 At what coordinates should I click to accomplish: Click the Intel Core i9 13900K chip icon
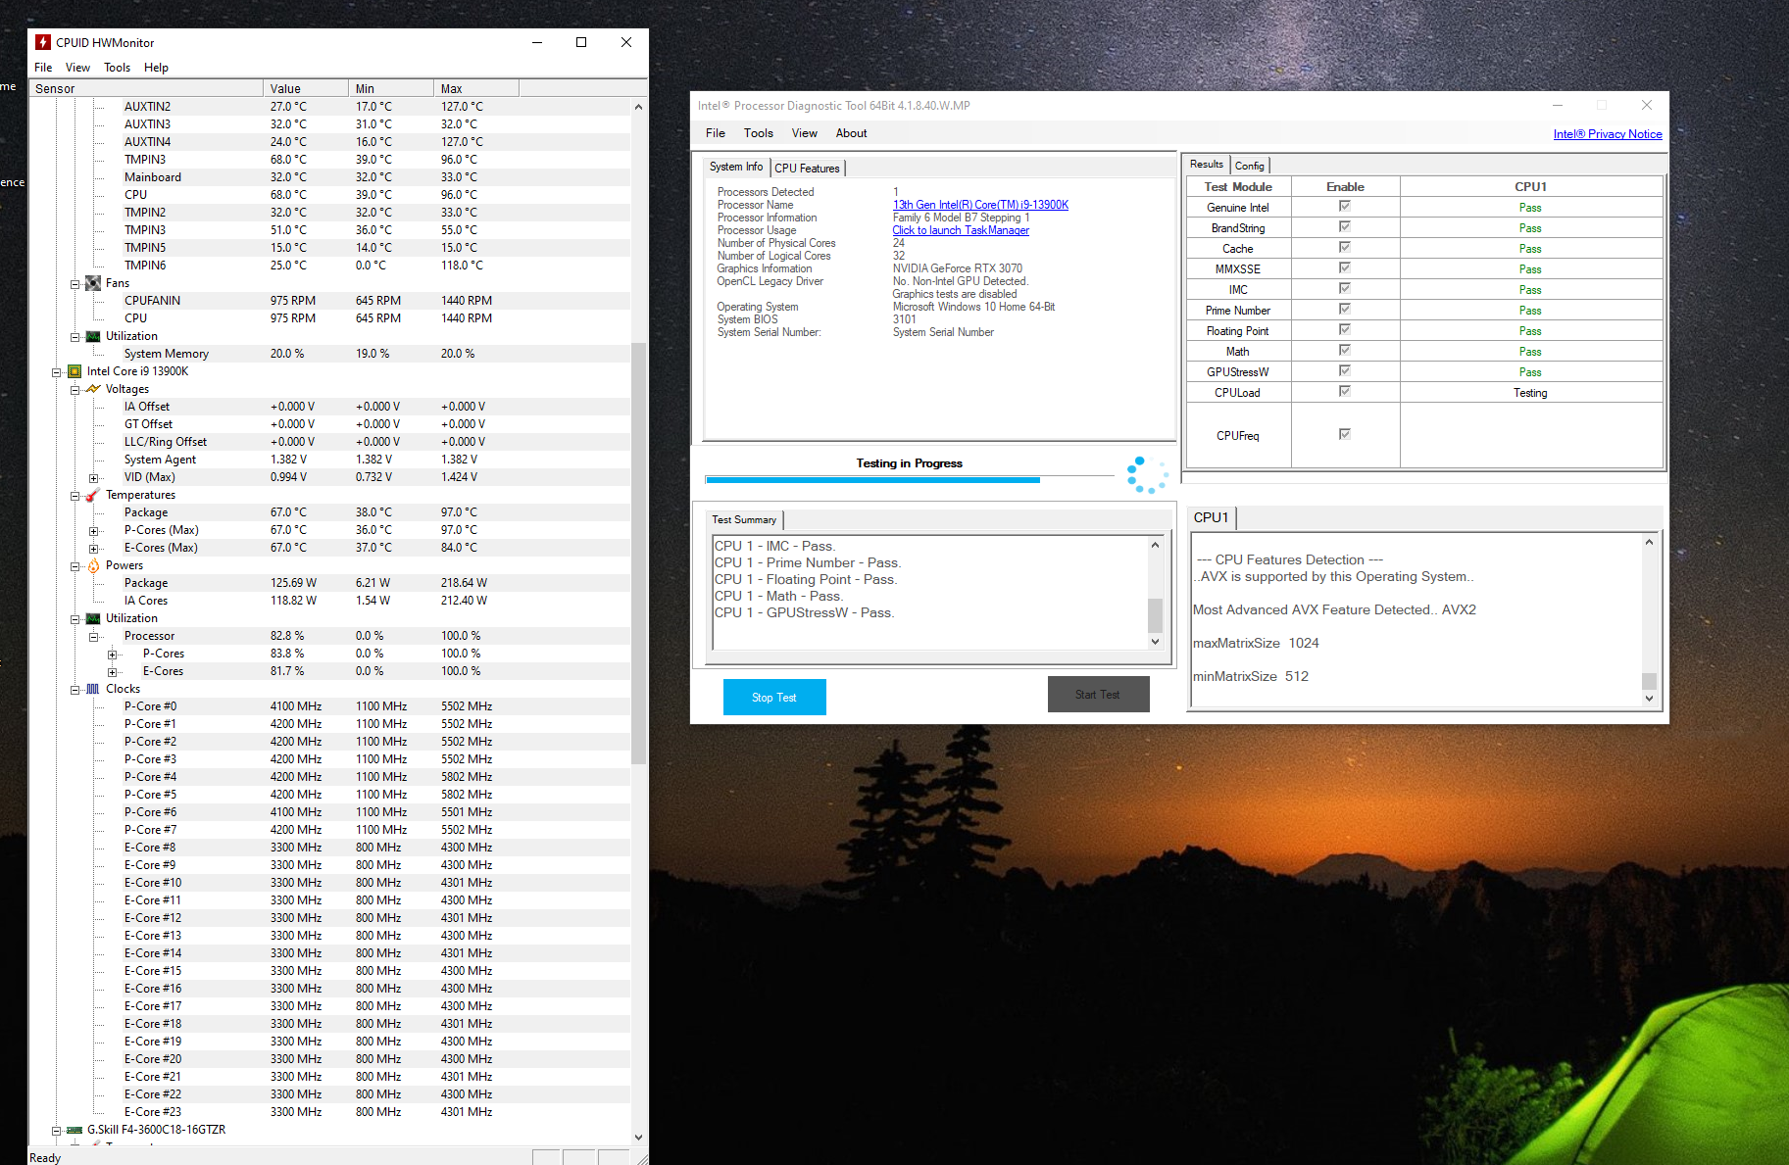tap(75, 371)
